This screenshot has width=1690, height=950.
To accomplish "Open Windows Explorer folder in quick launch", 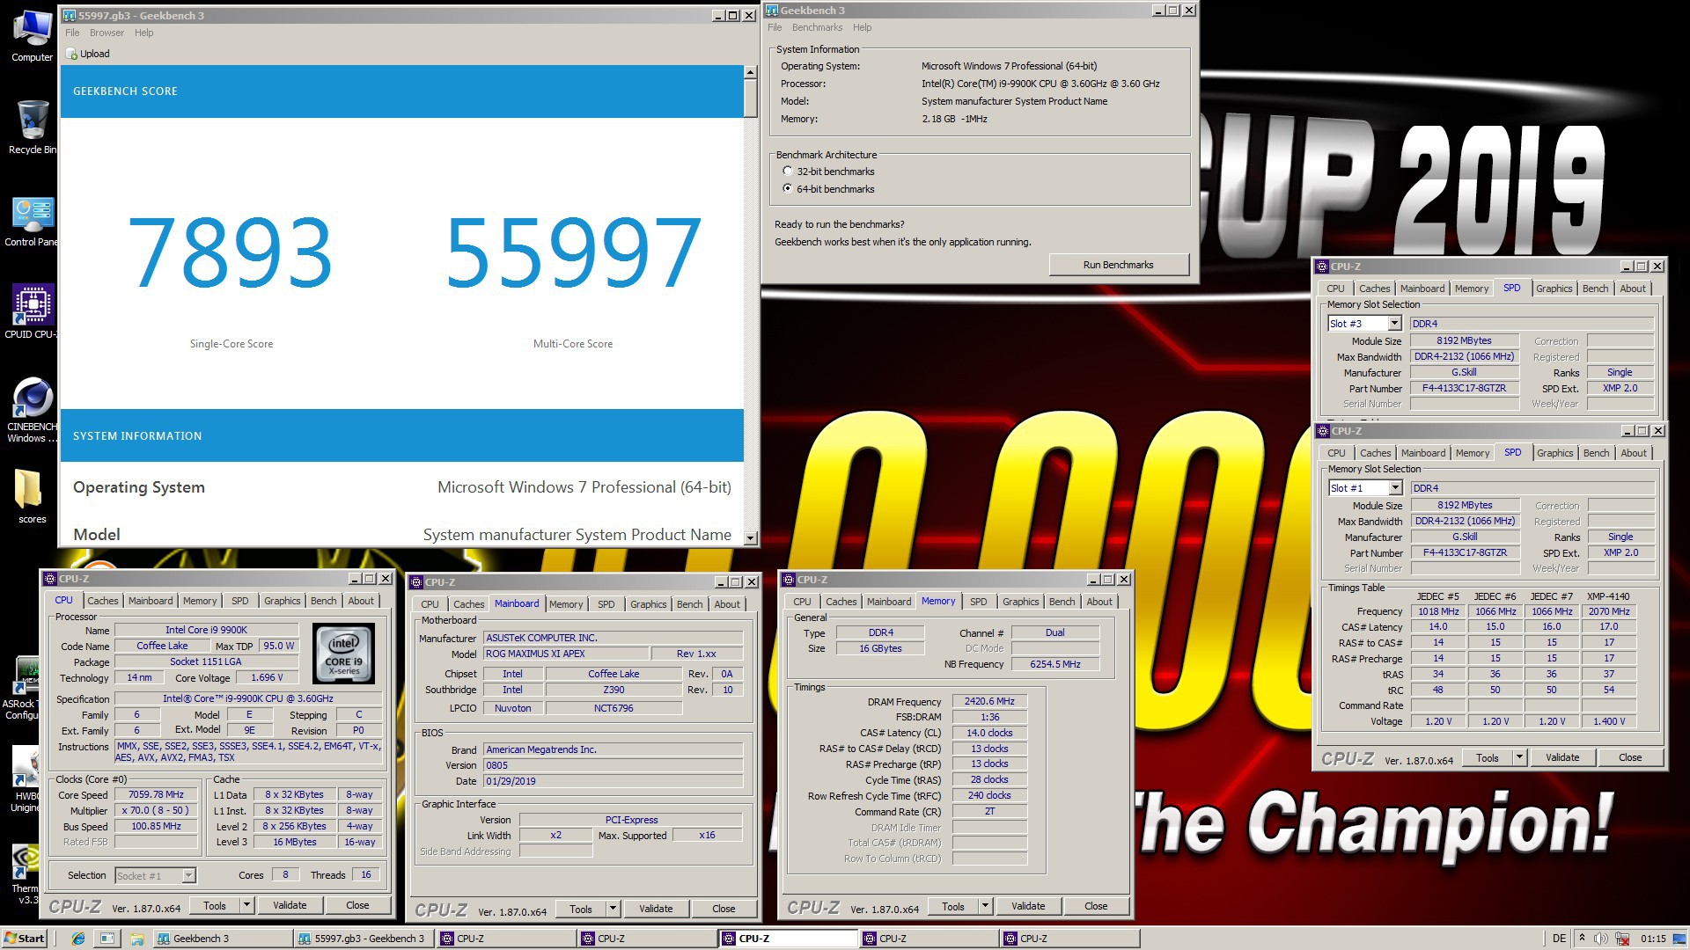I will 136,939.
